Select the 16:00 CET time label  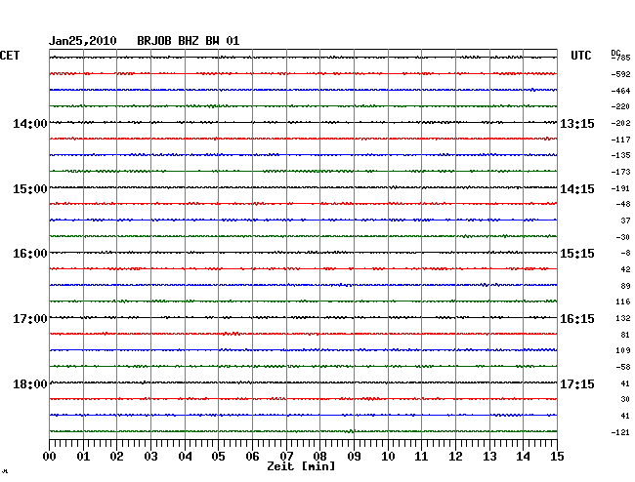pos(30,254)
